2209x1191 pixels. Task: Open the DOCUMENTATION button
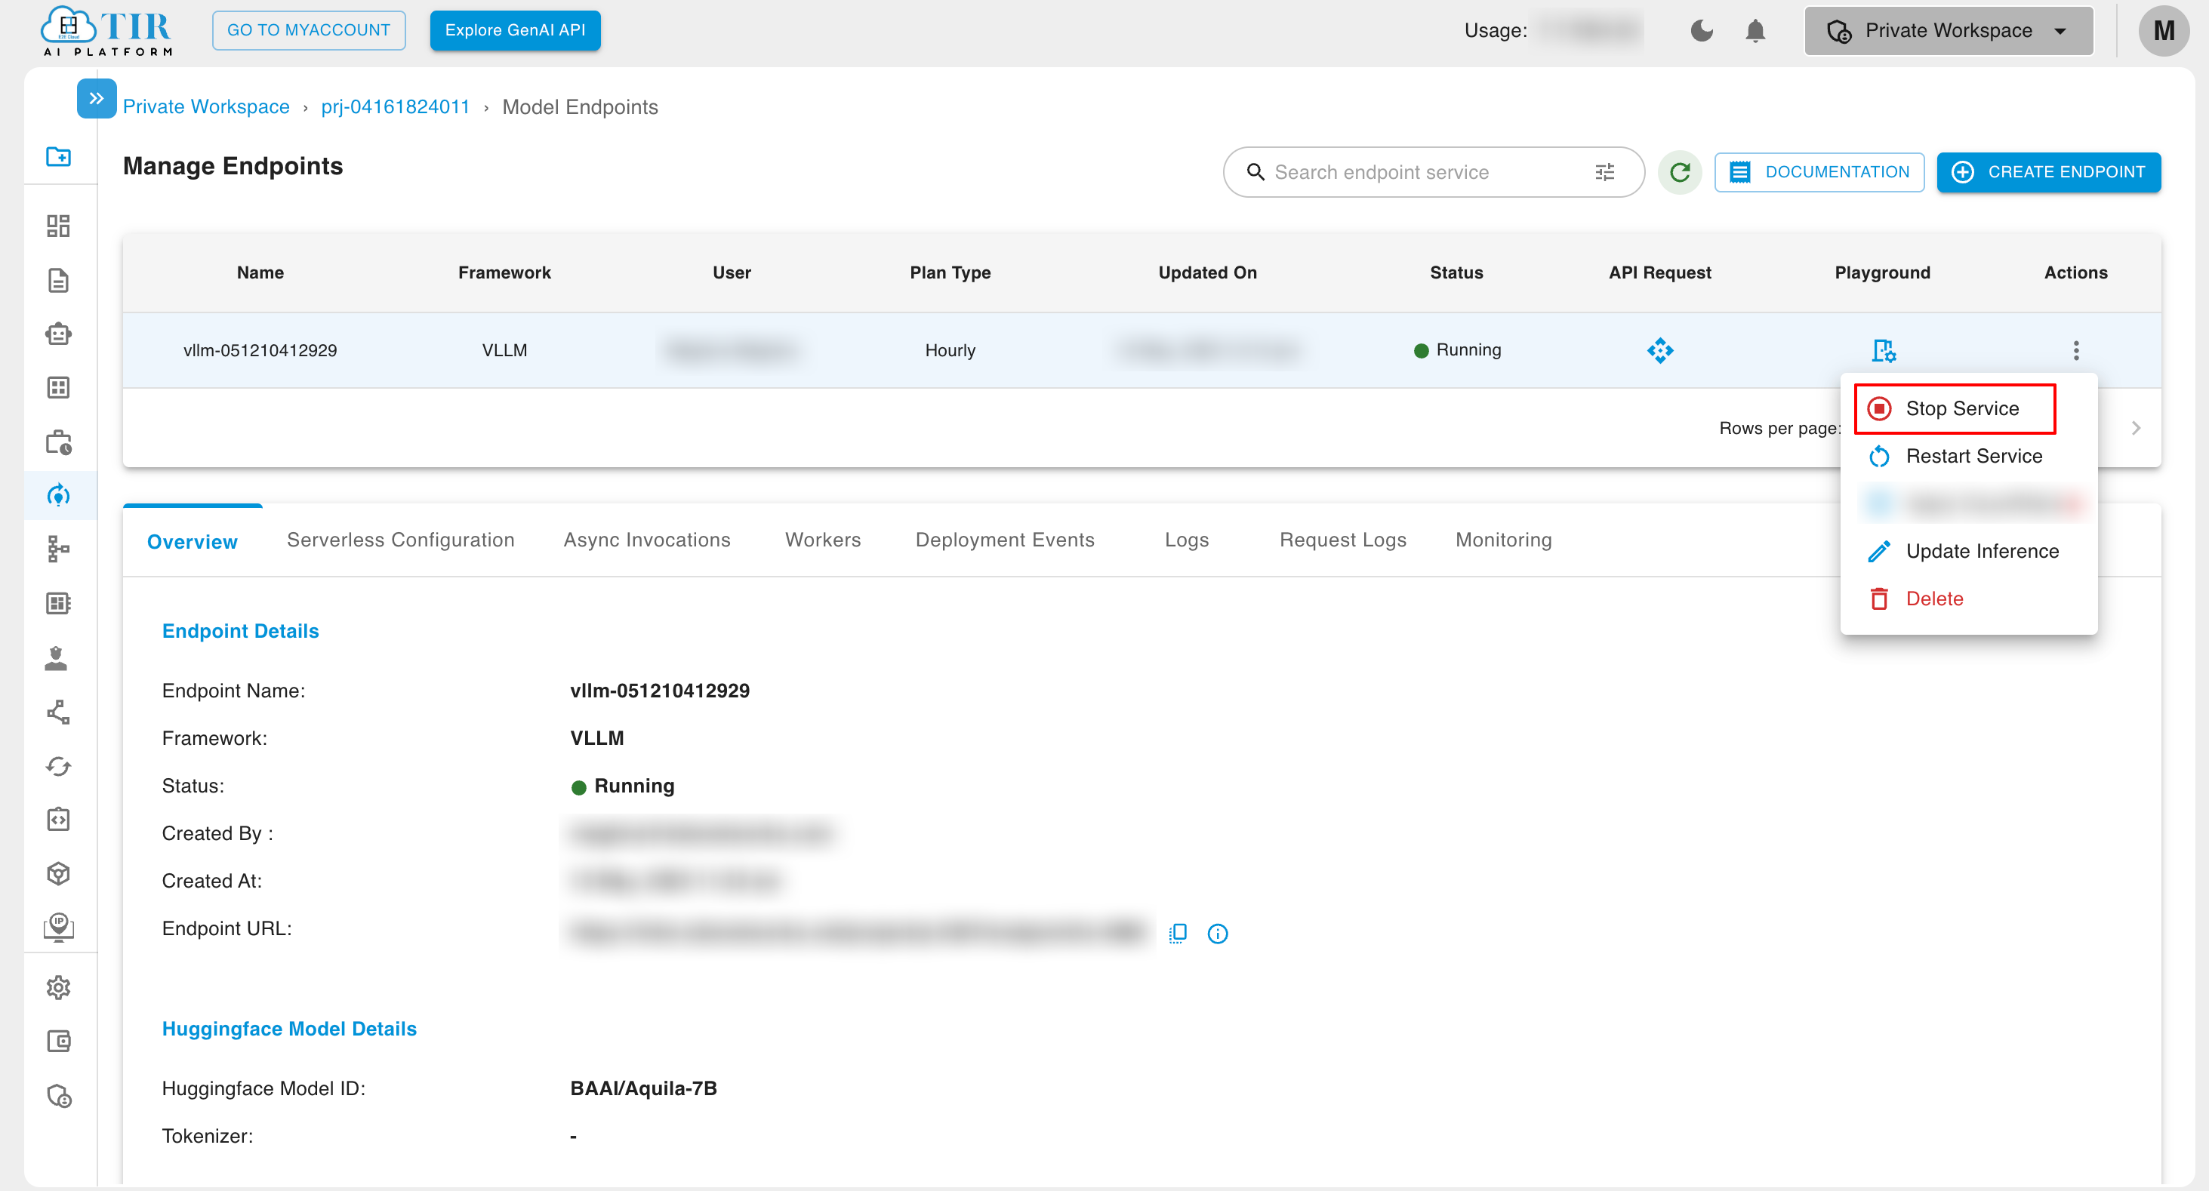(x=1819, y=172)
